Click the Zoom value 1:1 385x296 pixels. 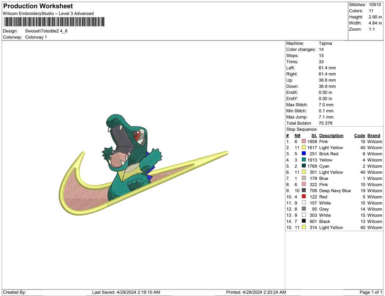371,29
